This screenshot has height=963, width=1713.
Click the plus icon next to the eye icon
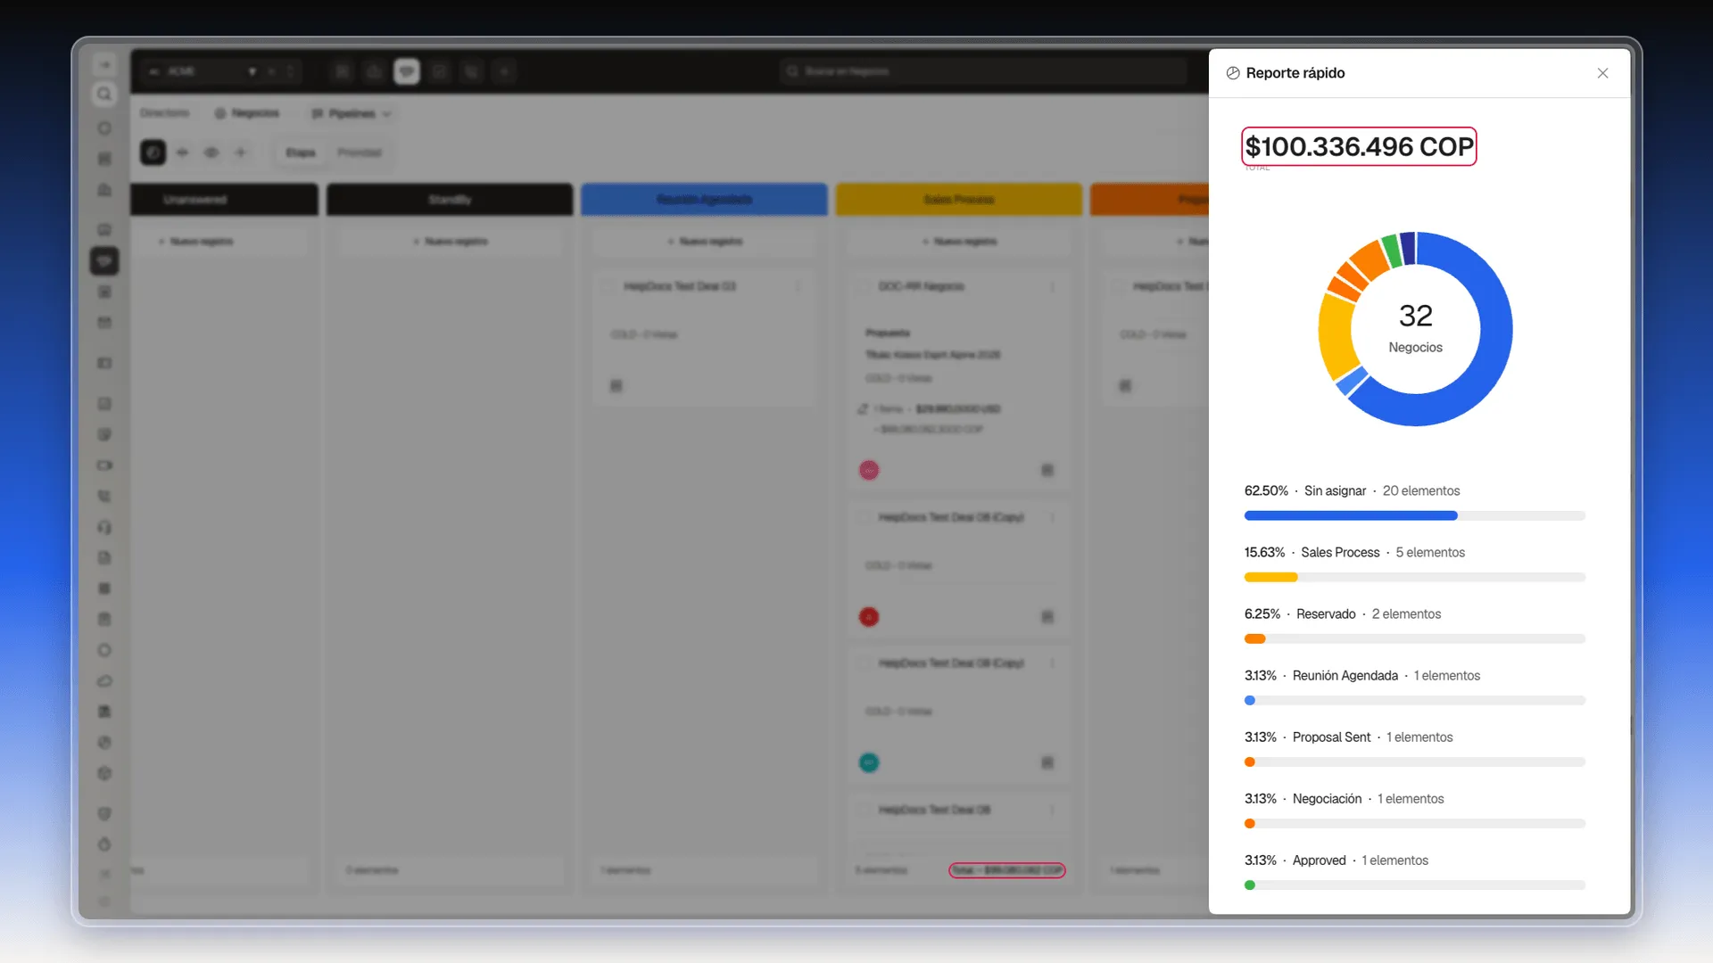[x=241, y=152]
